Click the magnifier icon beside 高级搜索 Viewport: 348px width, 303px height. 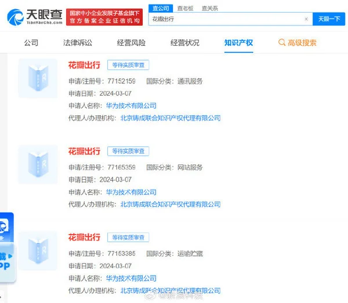tap(282, 43)
